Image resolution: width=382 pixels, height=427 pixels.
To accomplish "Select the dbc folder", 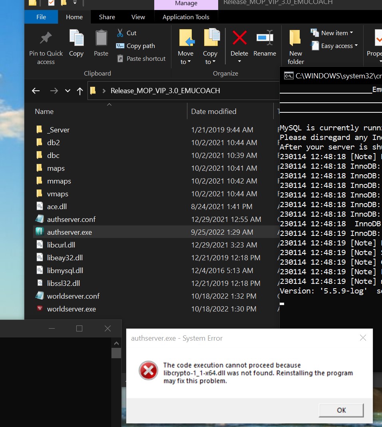I will click(x=53, y=155).
